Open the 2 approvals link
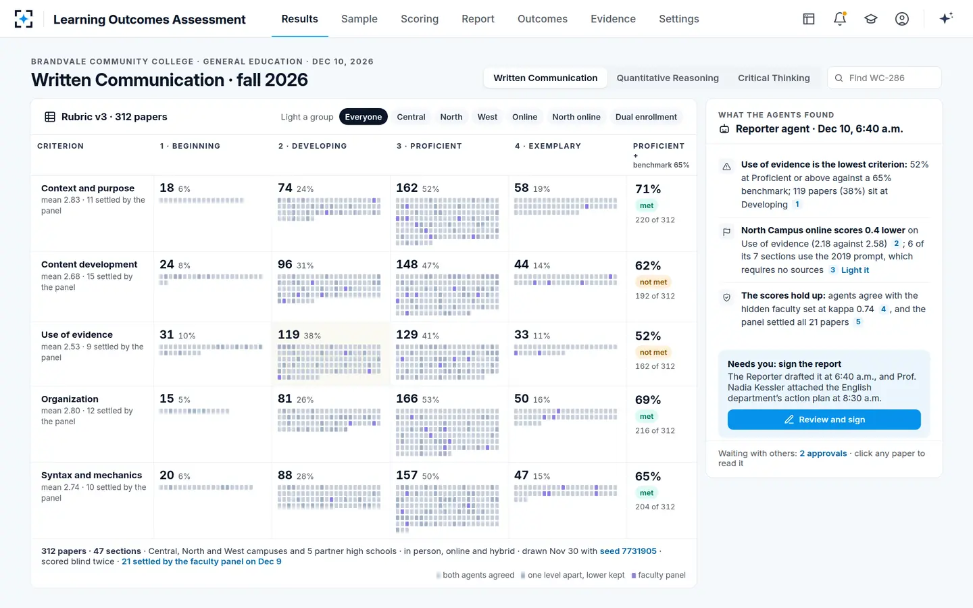The height and width of the screenshot is (608, 973). pos(823,453)
